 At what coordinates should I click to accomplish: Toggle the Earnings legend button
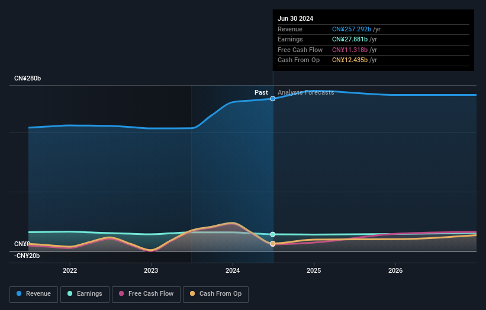(x=85, y=294)
